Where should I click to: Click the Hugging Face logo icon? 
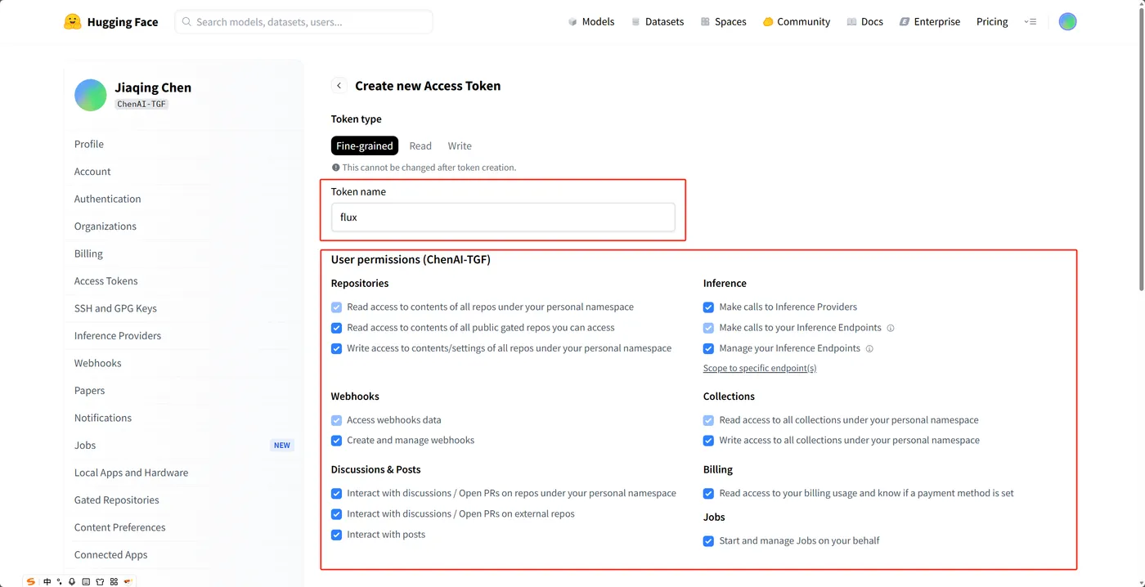(73, 22)
